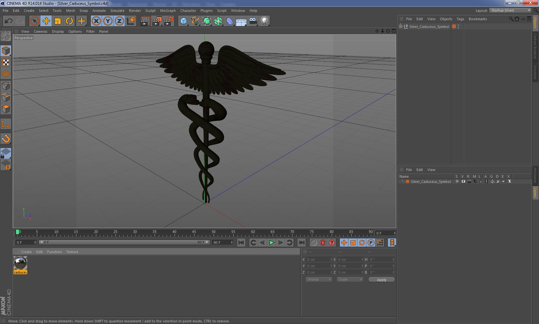Switch to Polygons mode
This screenshot has width=539, height=324.
pyautogui.click(x=6, y=109)
